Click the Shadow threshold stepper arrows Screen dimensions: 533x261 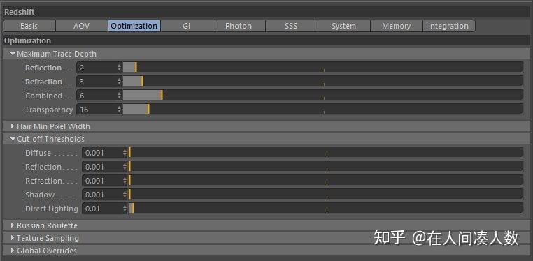coord(125,194)
